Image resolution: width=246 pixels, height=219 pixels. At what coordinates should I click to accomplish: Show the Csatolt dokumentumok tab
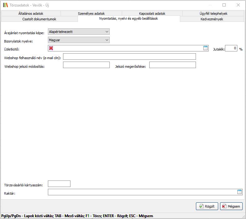[x=39, y=19]
